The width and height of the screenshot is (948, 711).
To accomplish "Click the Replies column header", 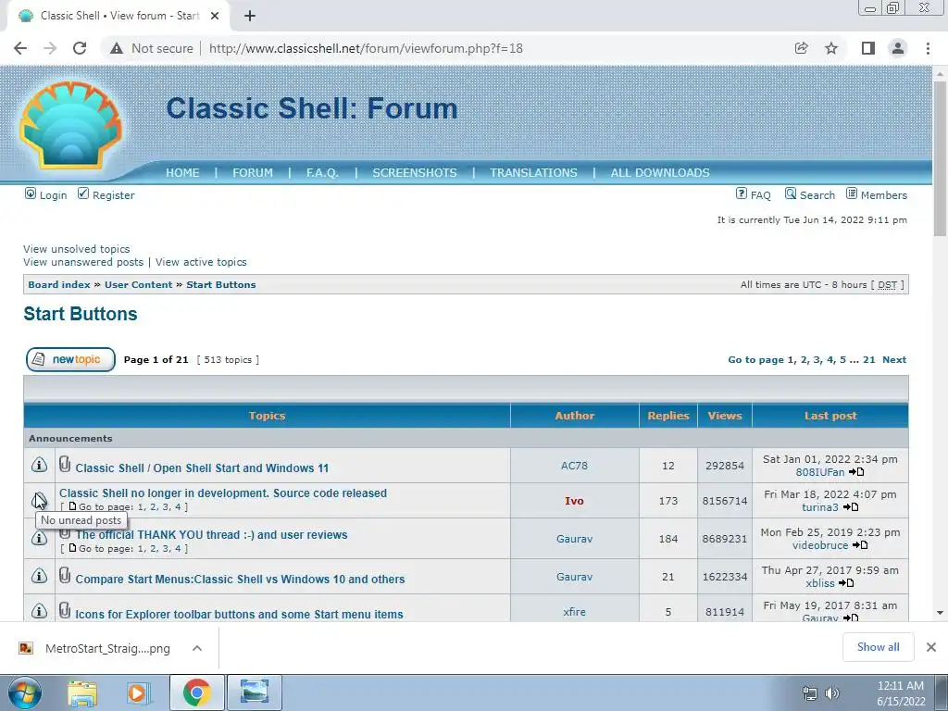I will click(x=668, y=416).
